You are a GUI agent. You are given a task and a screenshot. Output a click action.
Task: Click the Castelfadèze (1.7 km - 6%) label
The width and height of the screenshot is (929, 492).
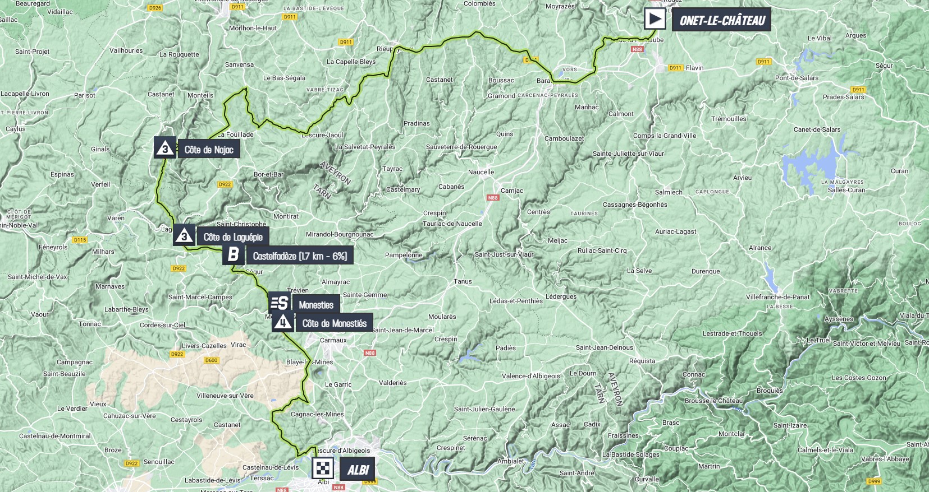pos(300,256)
